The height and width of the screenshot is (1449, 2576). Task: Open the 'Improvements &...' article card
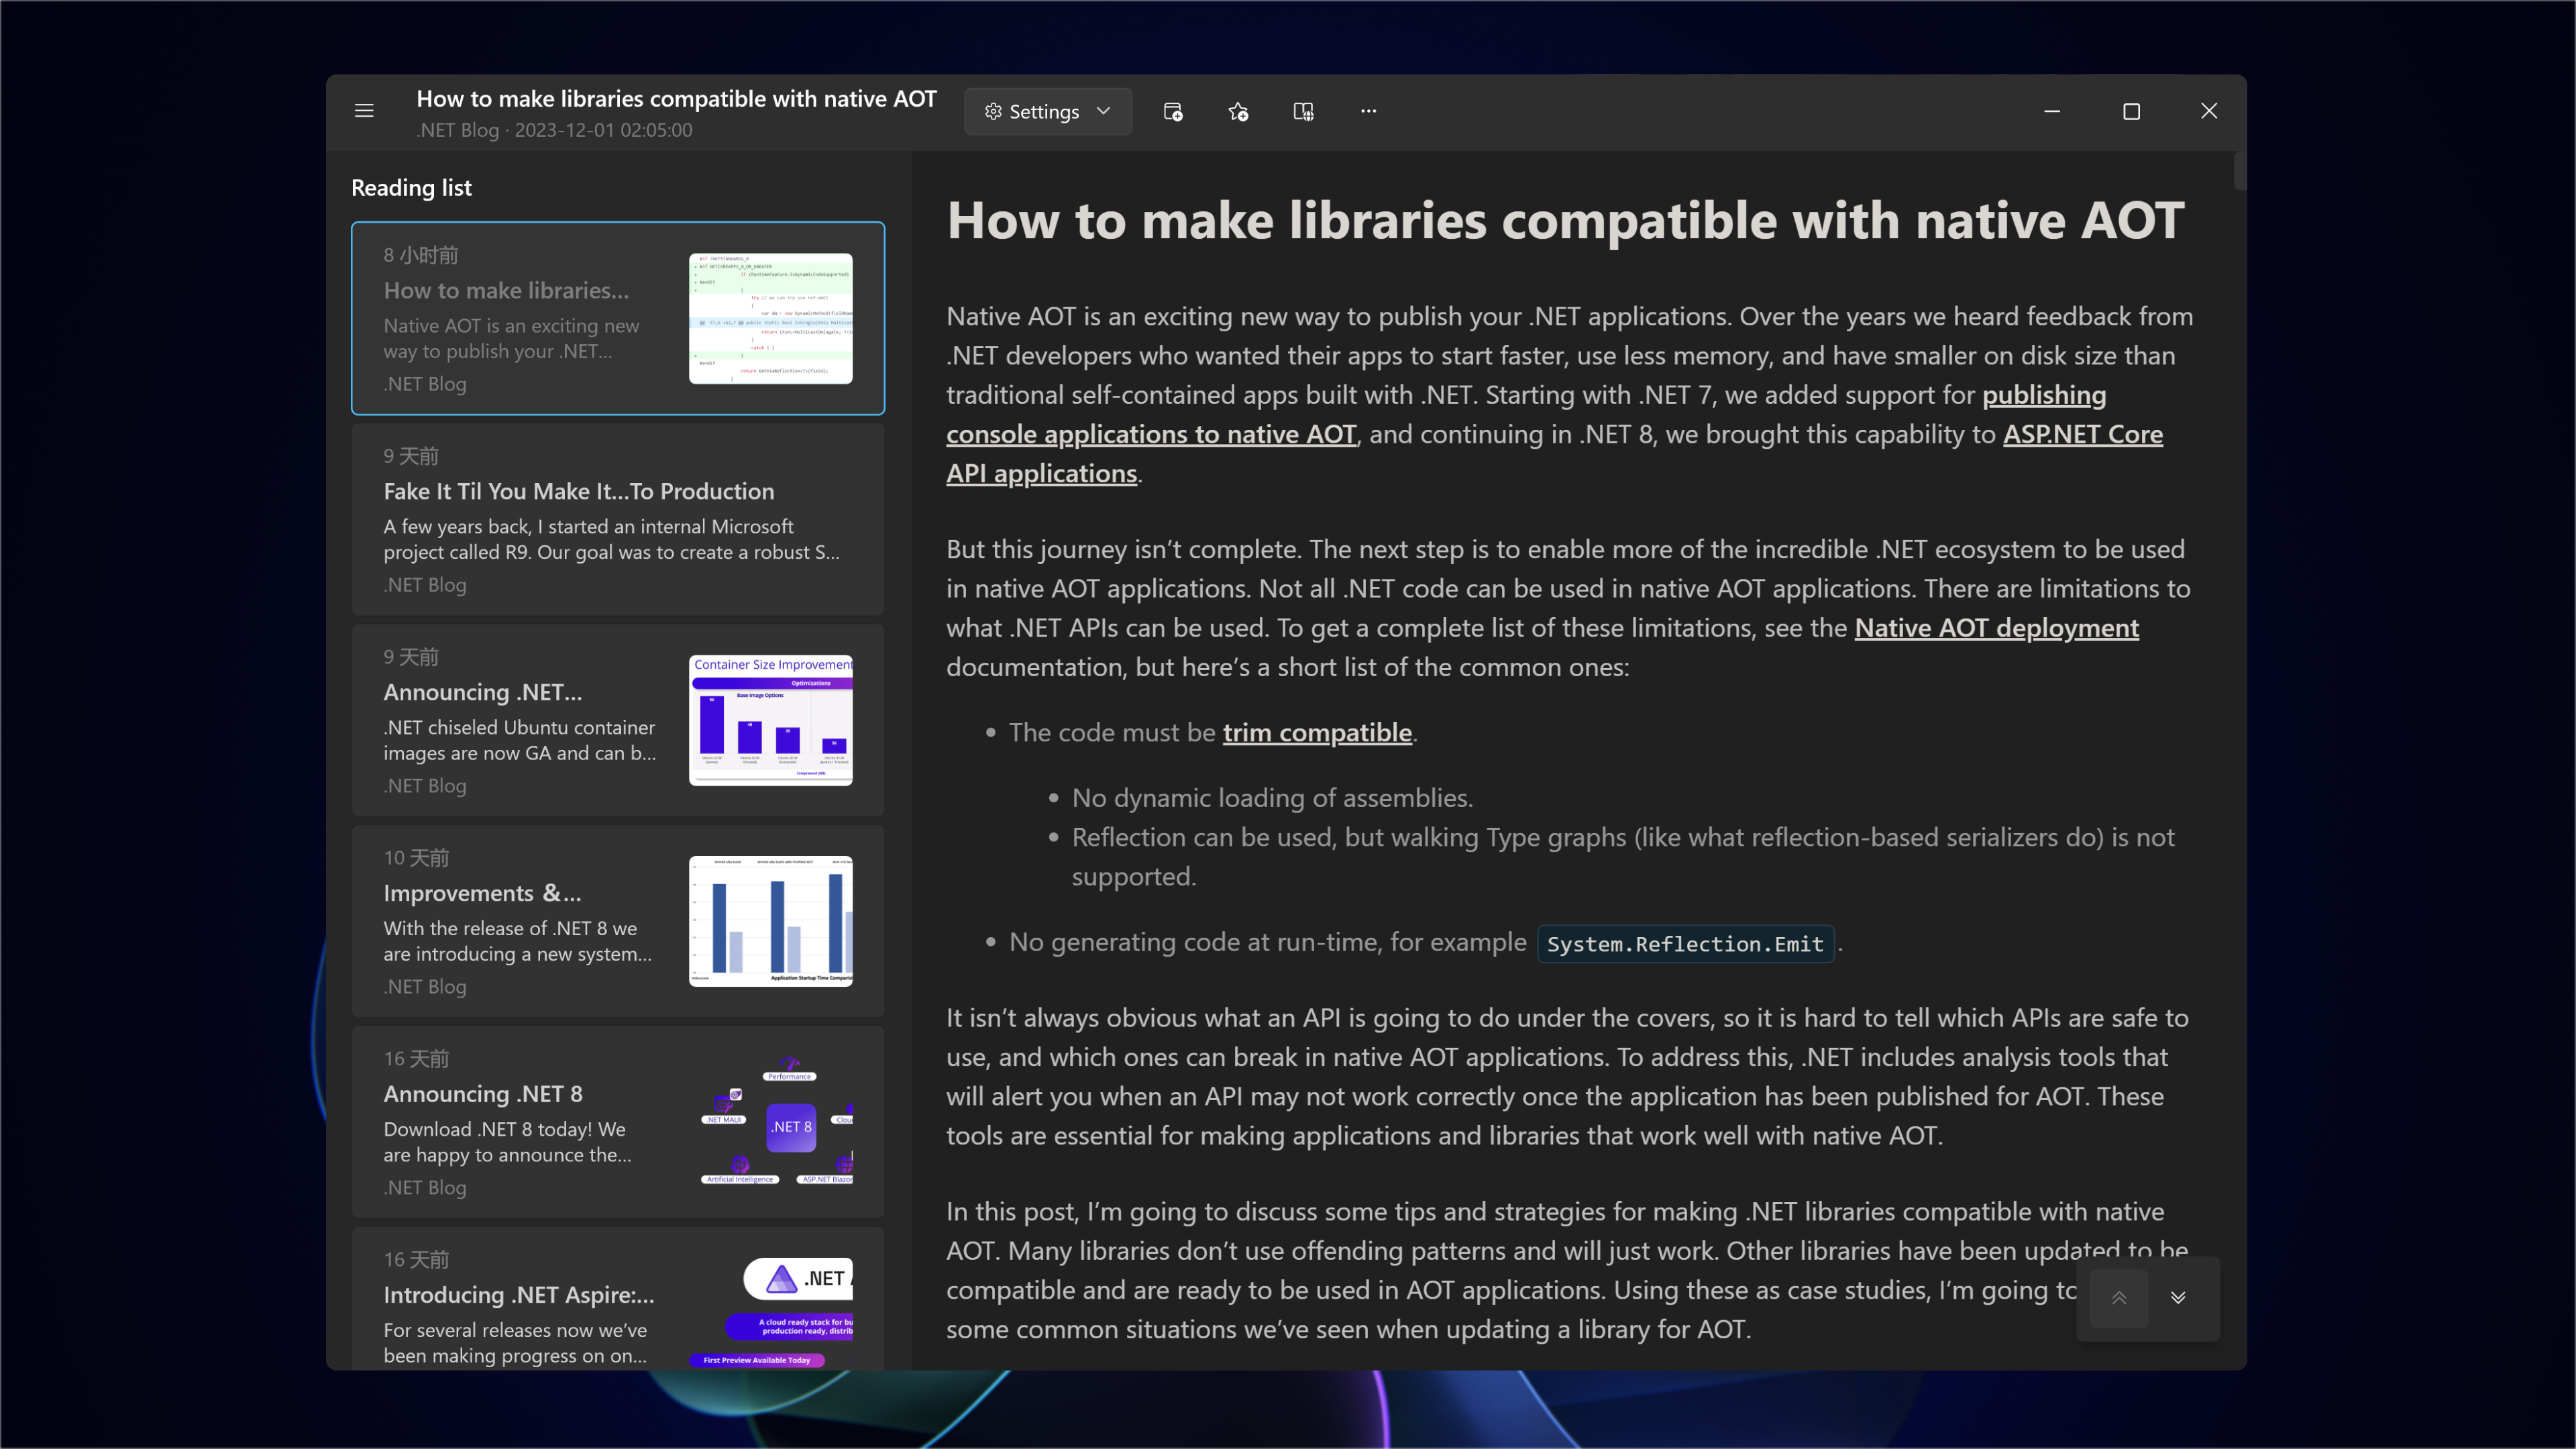point(618,921)
